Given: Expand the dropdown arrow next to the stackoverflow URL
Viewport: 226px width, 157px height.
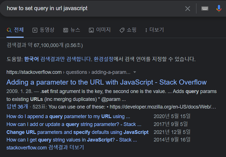Looking at the screenshot, I should click(135, 72).
